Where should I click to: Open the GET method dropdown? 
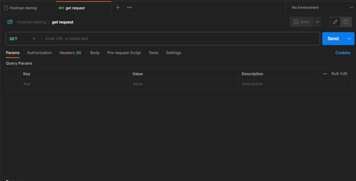pyautogui.click(x=23, y=38)
